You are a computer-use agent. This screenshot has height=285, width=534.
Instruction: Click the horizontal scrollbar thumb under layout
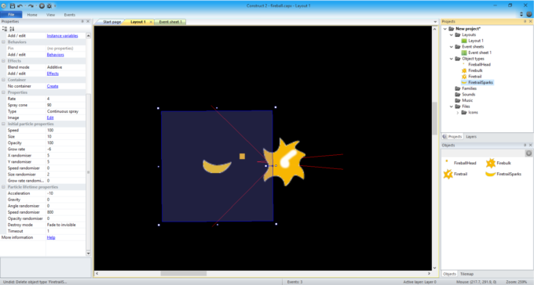[184, 273]
